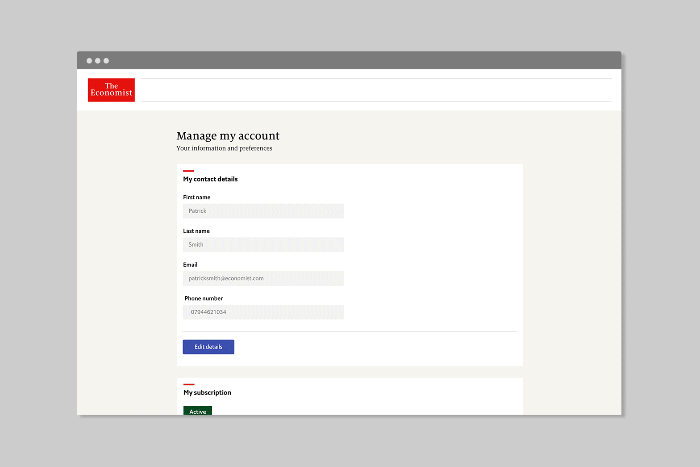Image resolution: width=700 pixels, height=467 pixels.
Task: Click the red accent bar above My subscription
Action: (189, 384)
